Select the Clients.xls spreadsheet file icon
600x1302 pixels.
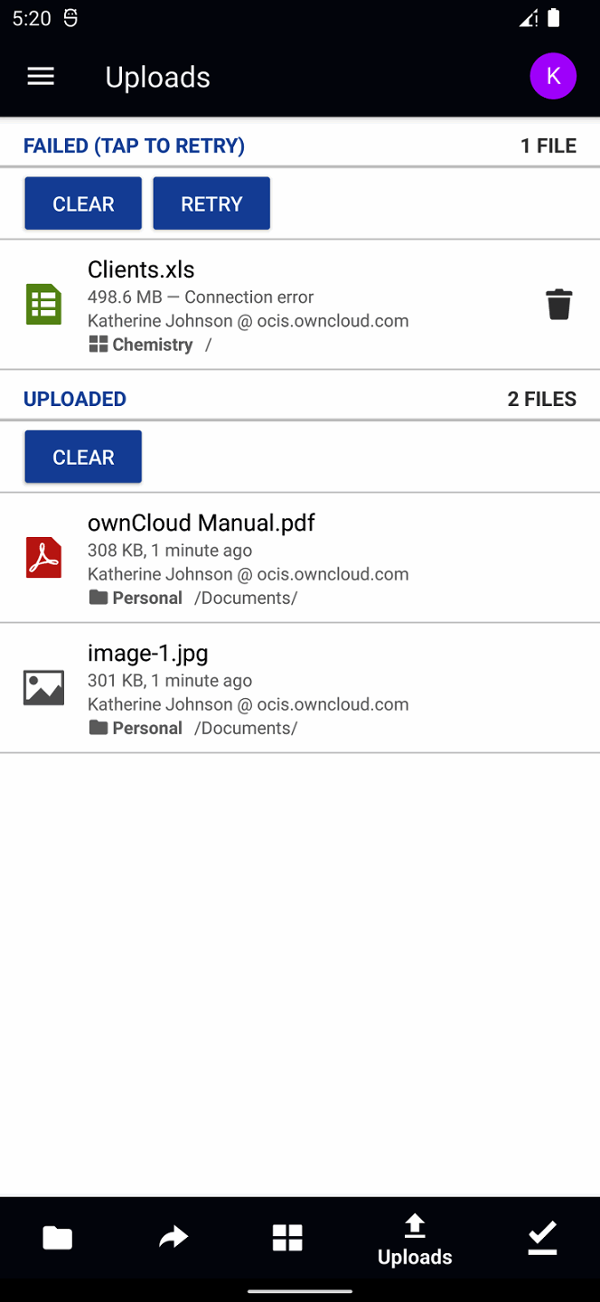tap(43, 304)
